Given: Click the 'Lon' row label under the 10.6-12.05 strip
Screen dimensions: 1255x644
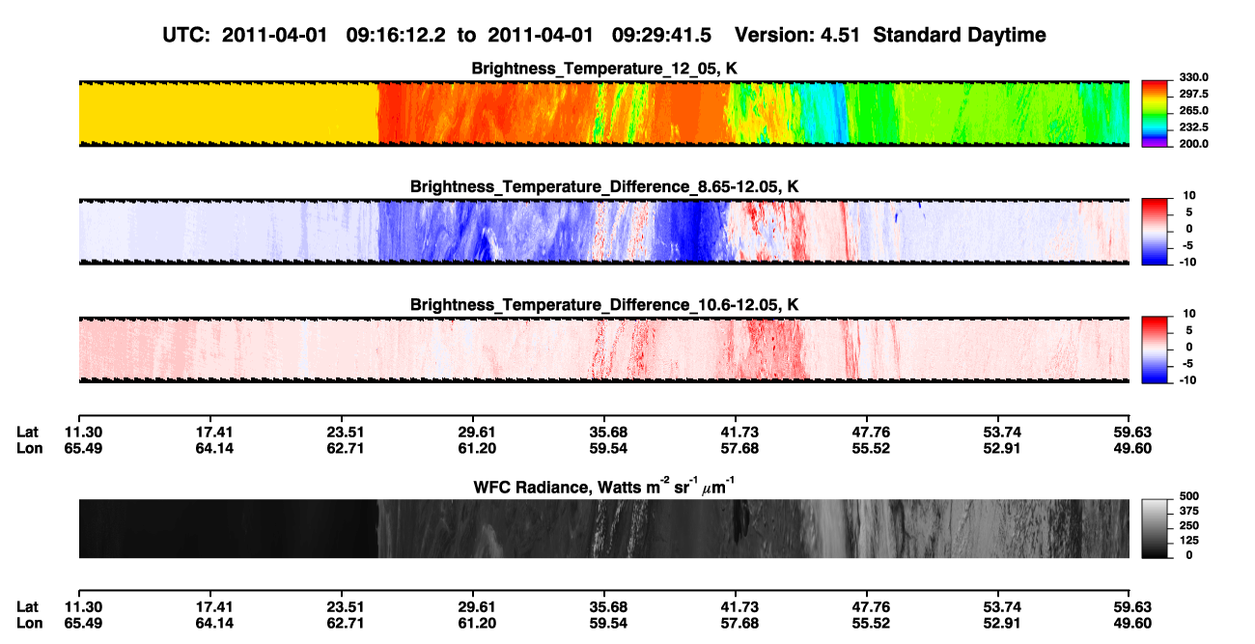Looking at the screenshot, I should coord(29,448).
